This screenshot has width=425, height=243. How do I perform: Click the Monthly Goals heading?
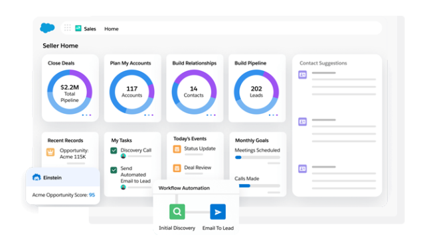click(252, 140)
